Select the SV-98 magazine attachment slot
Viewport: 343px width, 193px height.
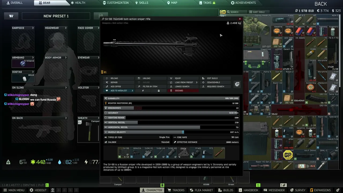pos(124,153)
